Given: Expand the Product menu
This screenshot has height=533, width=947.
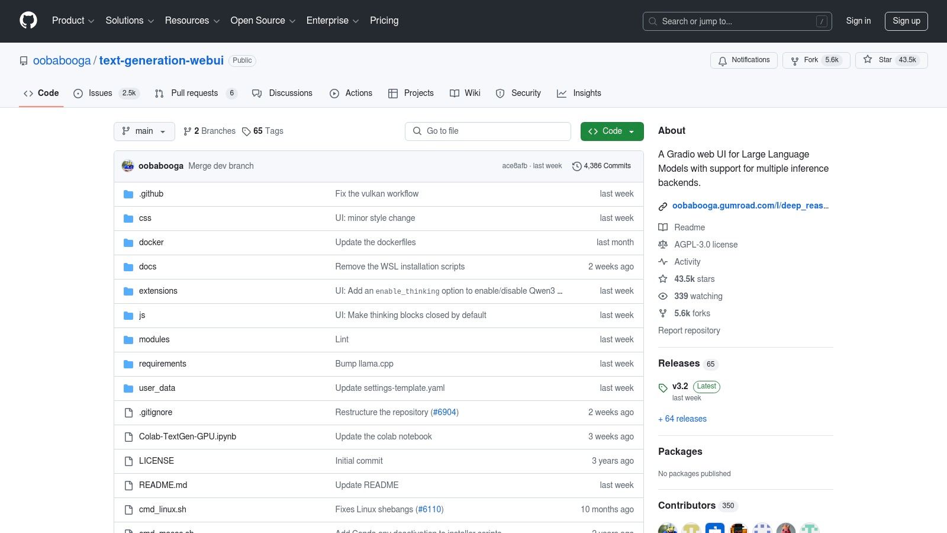Looking at the screenshot, I should tap(73, 21).
